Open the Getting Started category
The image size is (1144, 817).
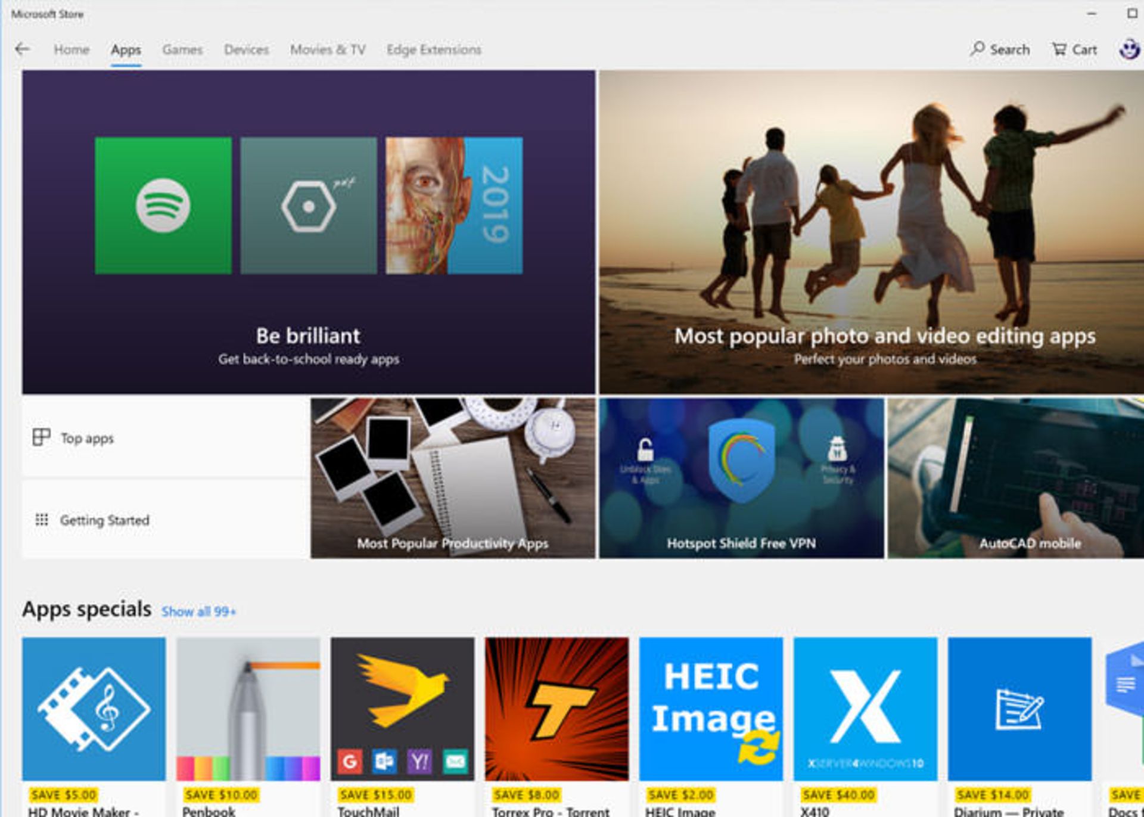[x=164, y=520]
